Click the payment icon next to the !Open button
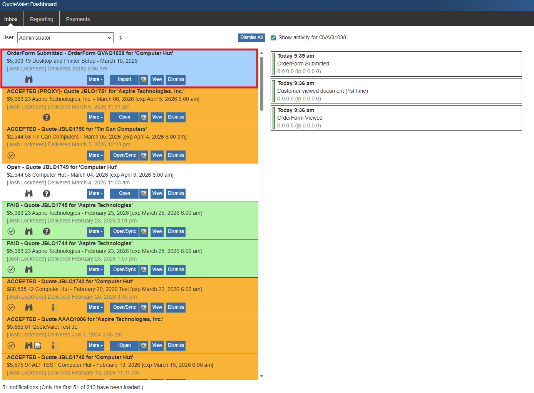This screenshot has width=534, height=393. click(144, 345)
